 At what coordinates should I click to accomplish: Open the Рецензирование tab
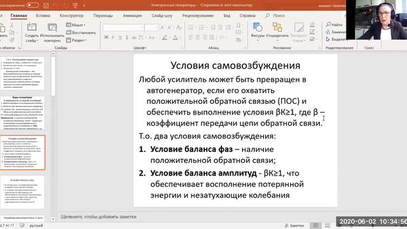198,15
